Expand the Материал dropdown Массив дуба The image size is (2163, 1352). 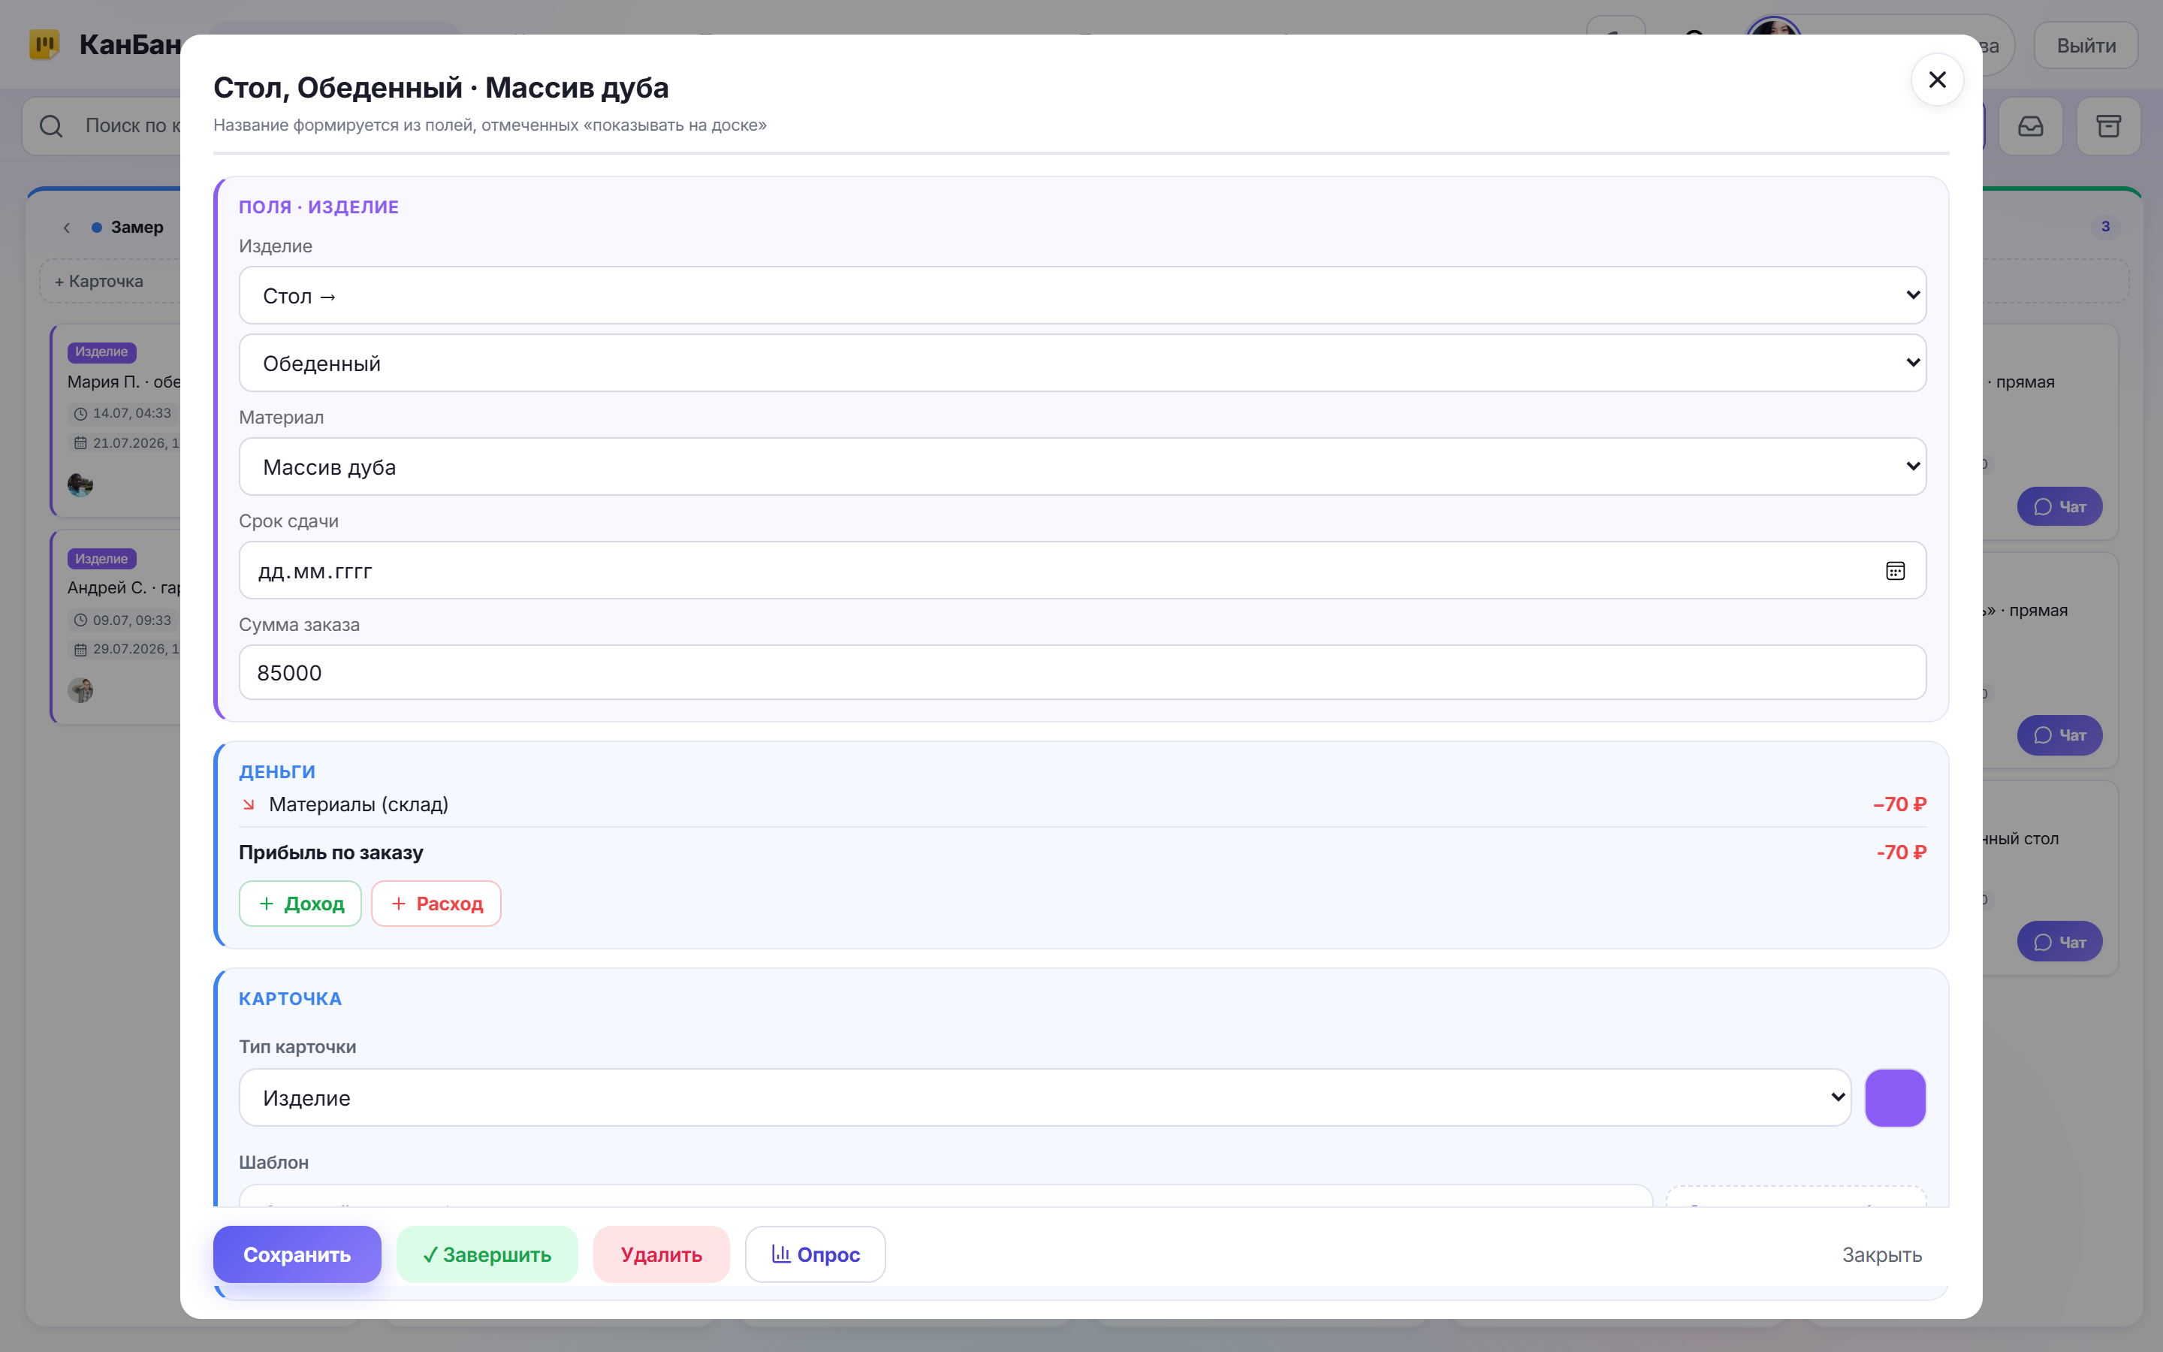point(1081,466)
